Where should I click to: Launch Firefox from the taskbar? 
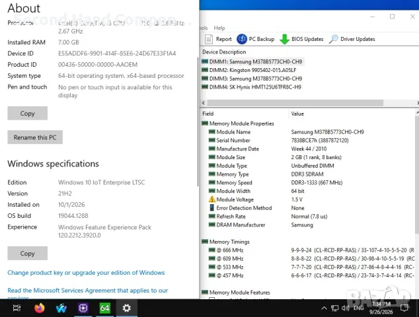[x=39, y=308]
